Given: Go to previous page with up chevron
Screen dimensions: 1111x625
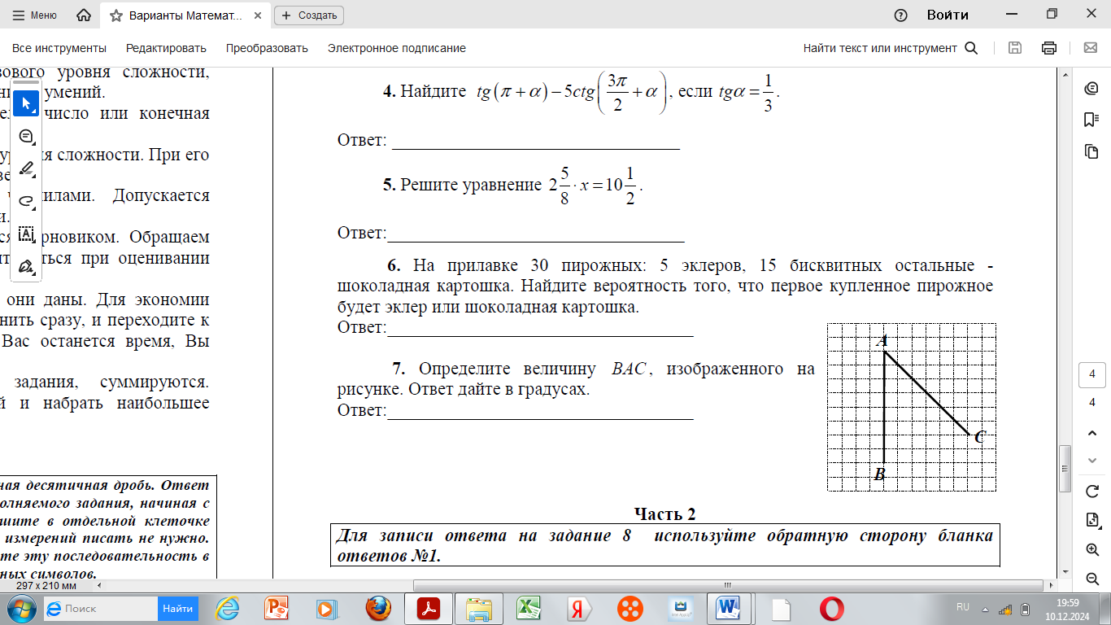Looking at the screenshot, I should [1091, 432].
